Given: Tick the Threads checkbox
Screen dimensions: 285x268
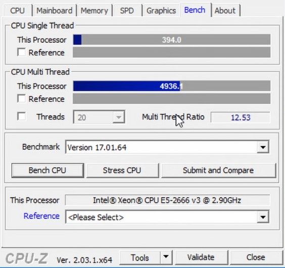Looking at the screenshot, I should coord(21,116).
